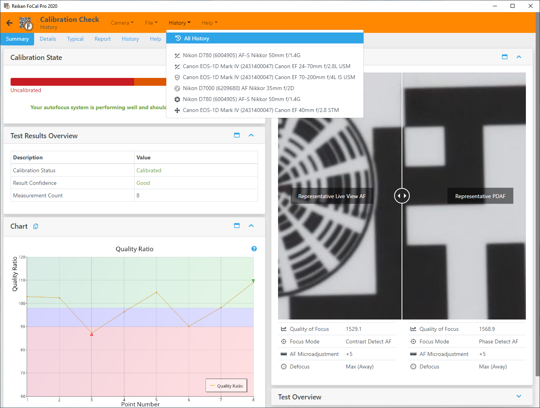Click the Representative PDAF label
The width and height of the screenshot is (540, 408).
(x=480, y=196)
